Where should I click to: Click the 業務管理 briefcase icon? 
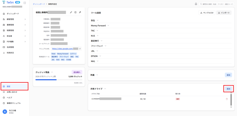4,25
